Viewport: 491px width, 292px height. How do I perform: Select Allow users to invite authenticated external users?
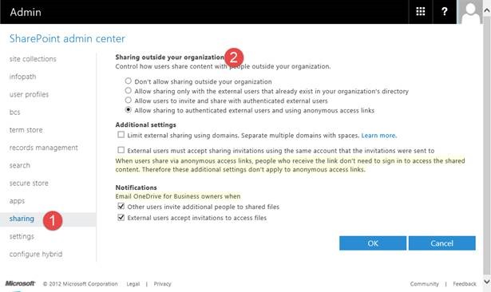[128, 101]
